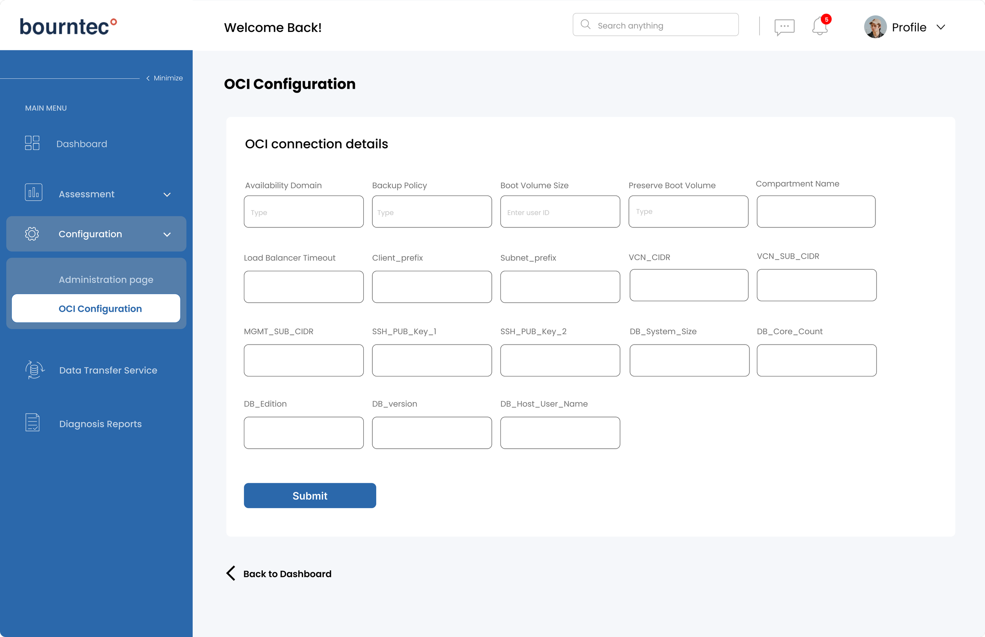Focus the Boot Volume Size field
The image size is (985, 637).
pos(559,212)
